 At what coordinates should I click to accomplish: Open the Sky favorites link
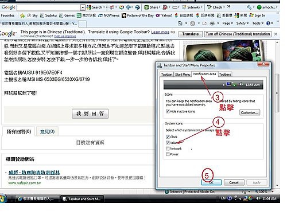click(x=32, y=15)
